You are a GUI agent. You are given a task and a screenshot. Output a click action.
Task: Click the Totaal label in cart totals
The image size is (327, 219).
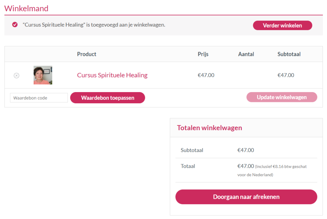[188, 166]
